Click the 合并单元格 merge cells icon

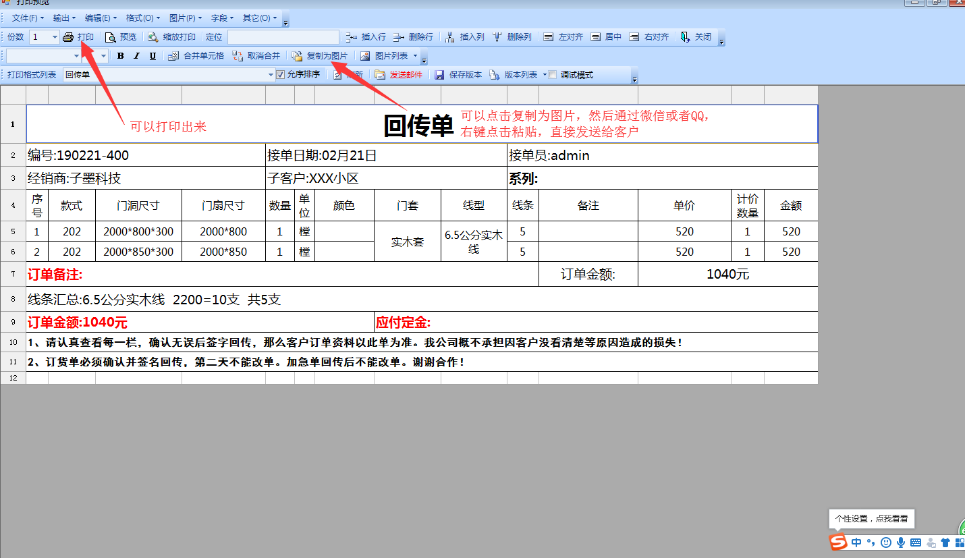click(x=173, y=56)
